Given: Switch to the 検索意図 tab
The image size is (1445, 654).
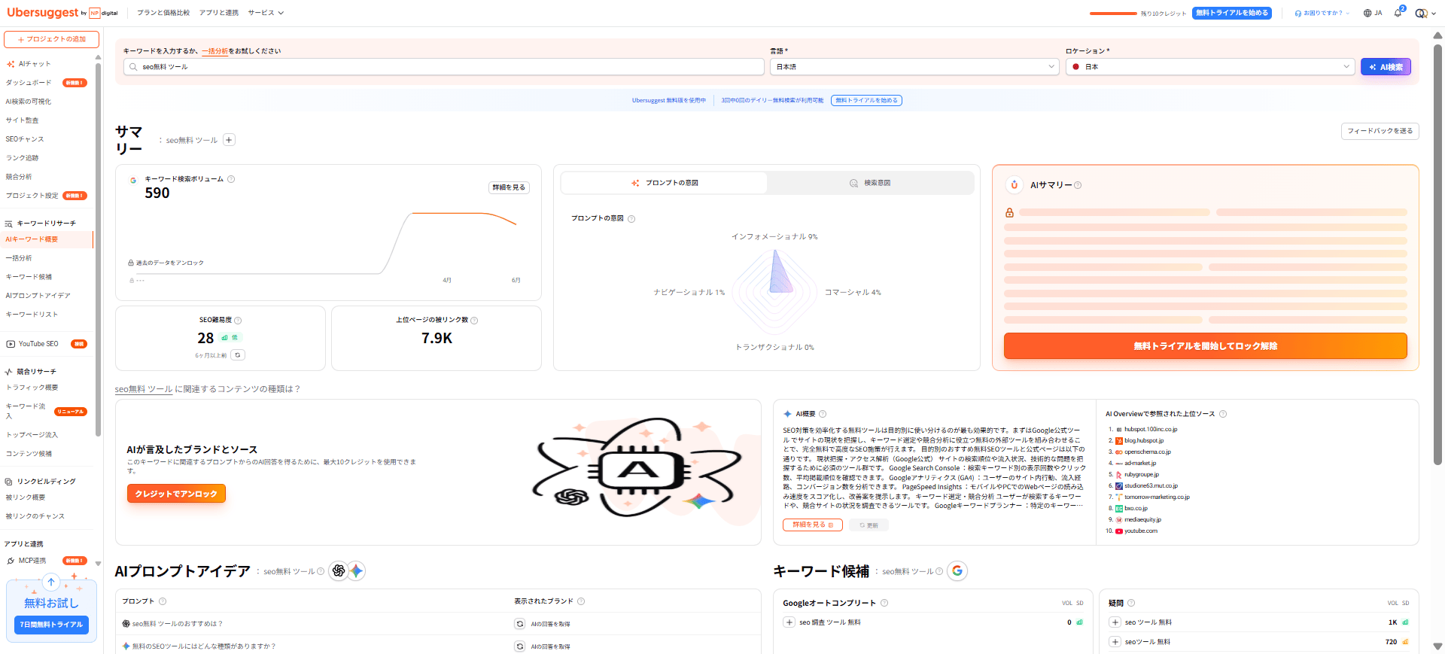Looking at the screenshot, I should (x=870, y=183).
